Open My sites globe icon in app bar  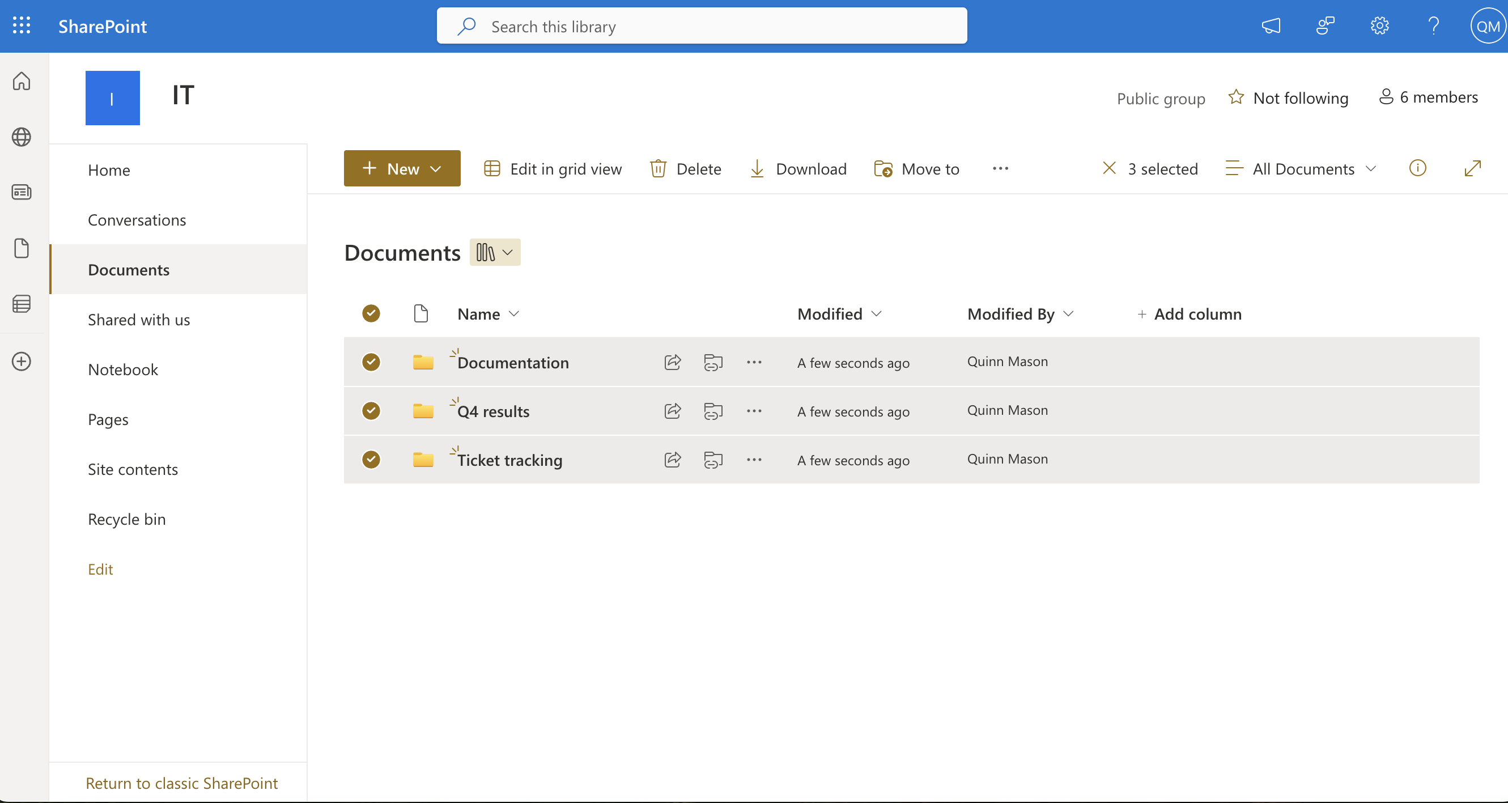[22, 137]
